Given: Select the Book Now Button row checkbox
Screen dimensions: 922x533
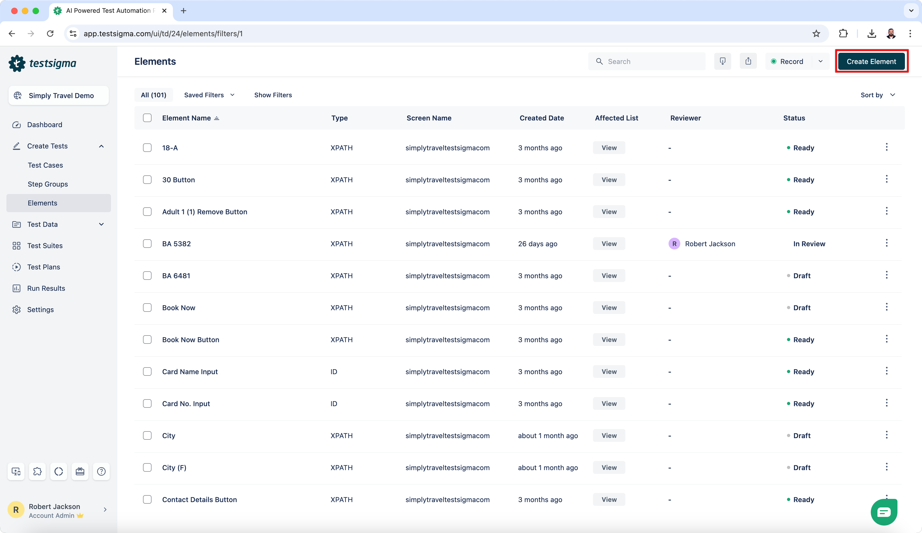Looking at the screenshot, I should [x=147, y=340].
